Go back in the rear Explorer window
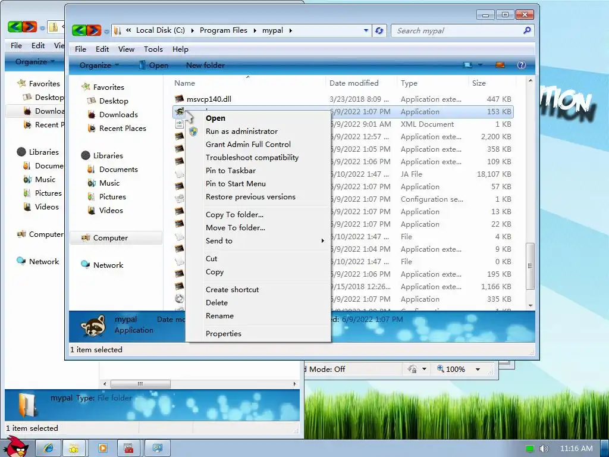Screen dimensions: 609x457 [x=15, y=26]
